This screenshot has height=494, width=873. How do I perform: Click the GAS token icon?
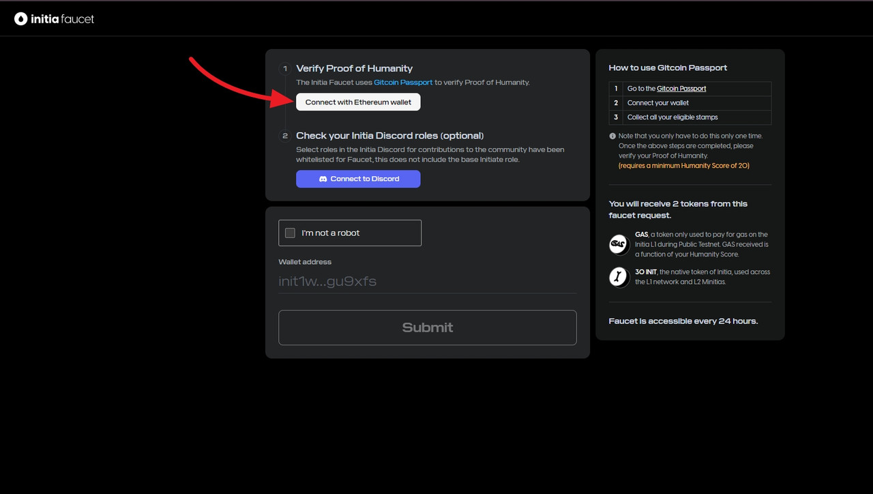619,244
